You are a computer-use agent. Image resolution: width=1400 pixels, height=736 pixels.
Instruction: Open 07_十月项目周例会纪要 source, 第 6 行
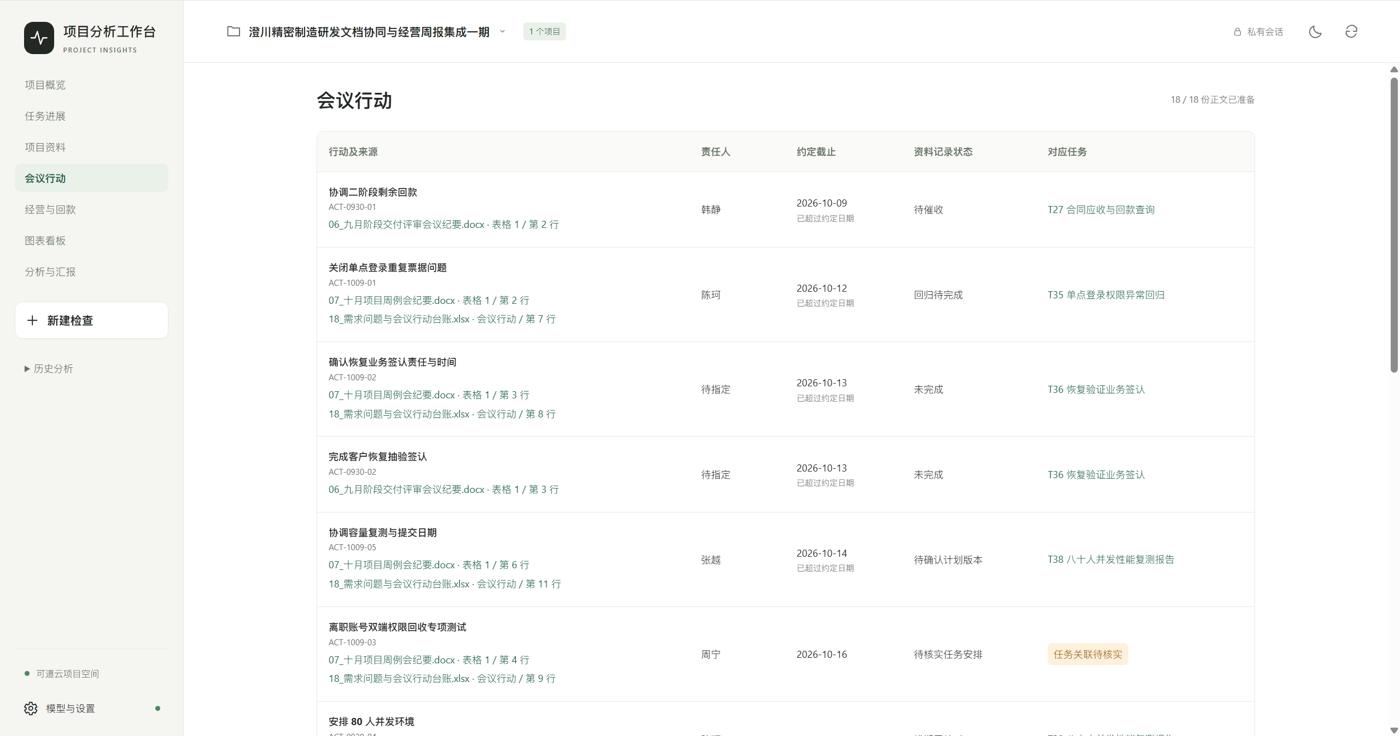[429, 565]
